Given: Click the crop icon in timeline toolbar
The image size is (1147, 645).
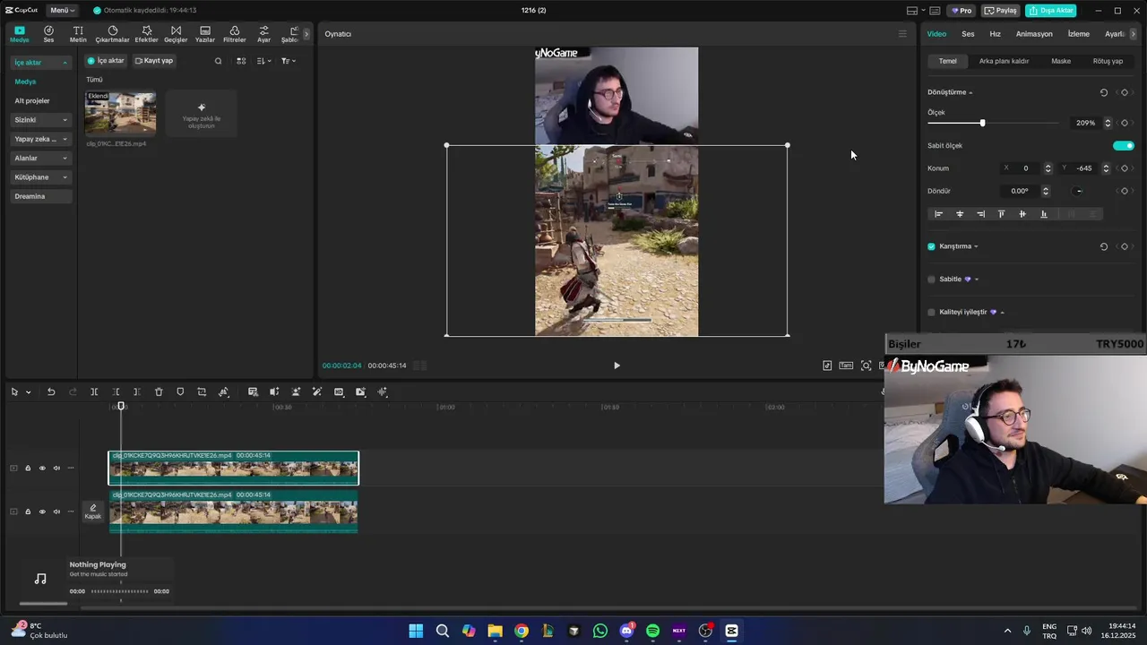Looking at the screenshot, I should (x=202, y=391).
